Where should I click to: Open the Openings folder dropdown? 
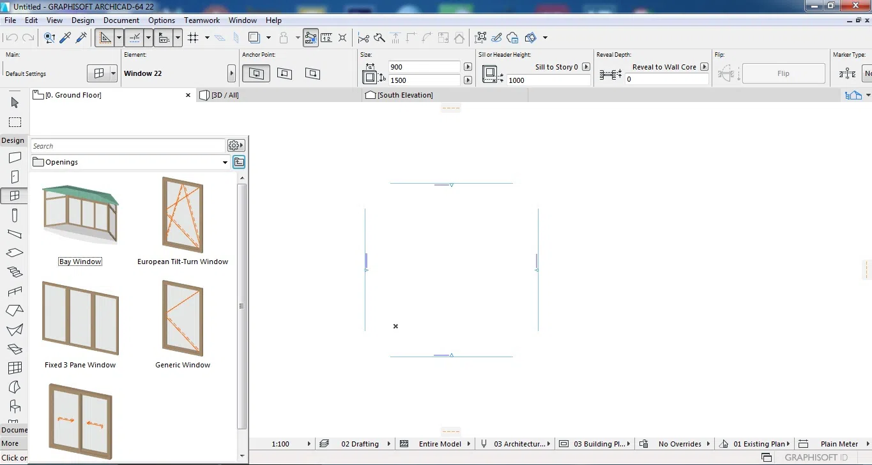224,161
